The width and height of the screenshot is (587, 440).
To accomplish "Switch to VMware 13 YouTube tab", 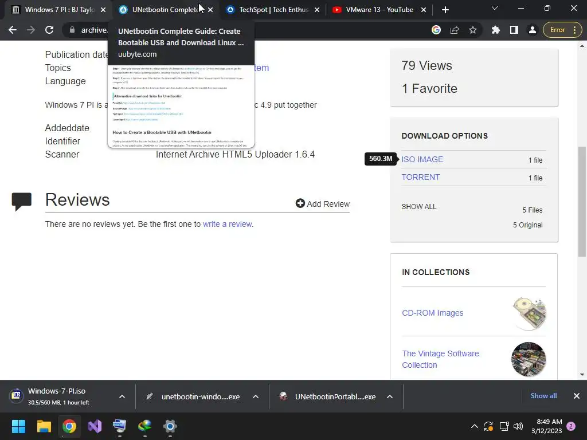I will pos(378,10).
